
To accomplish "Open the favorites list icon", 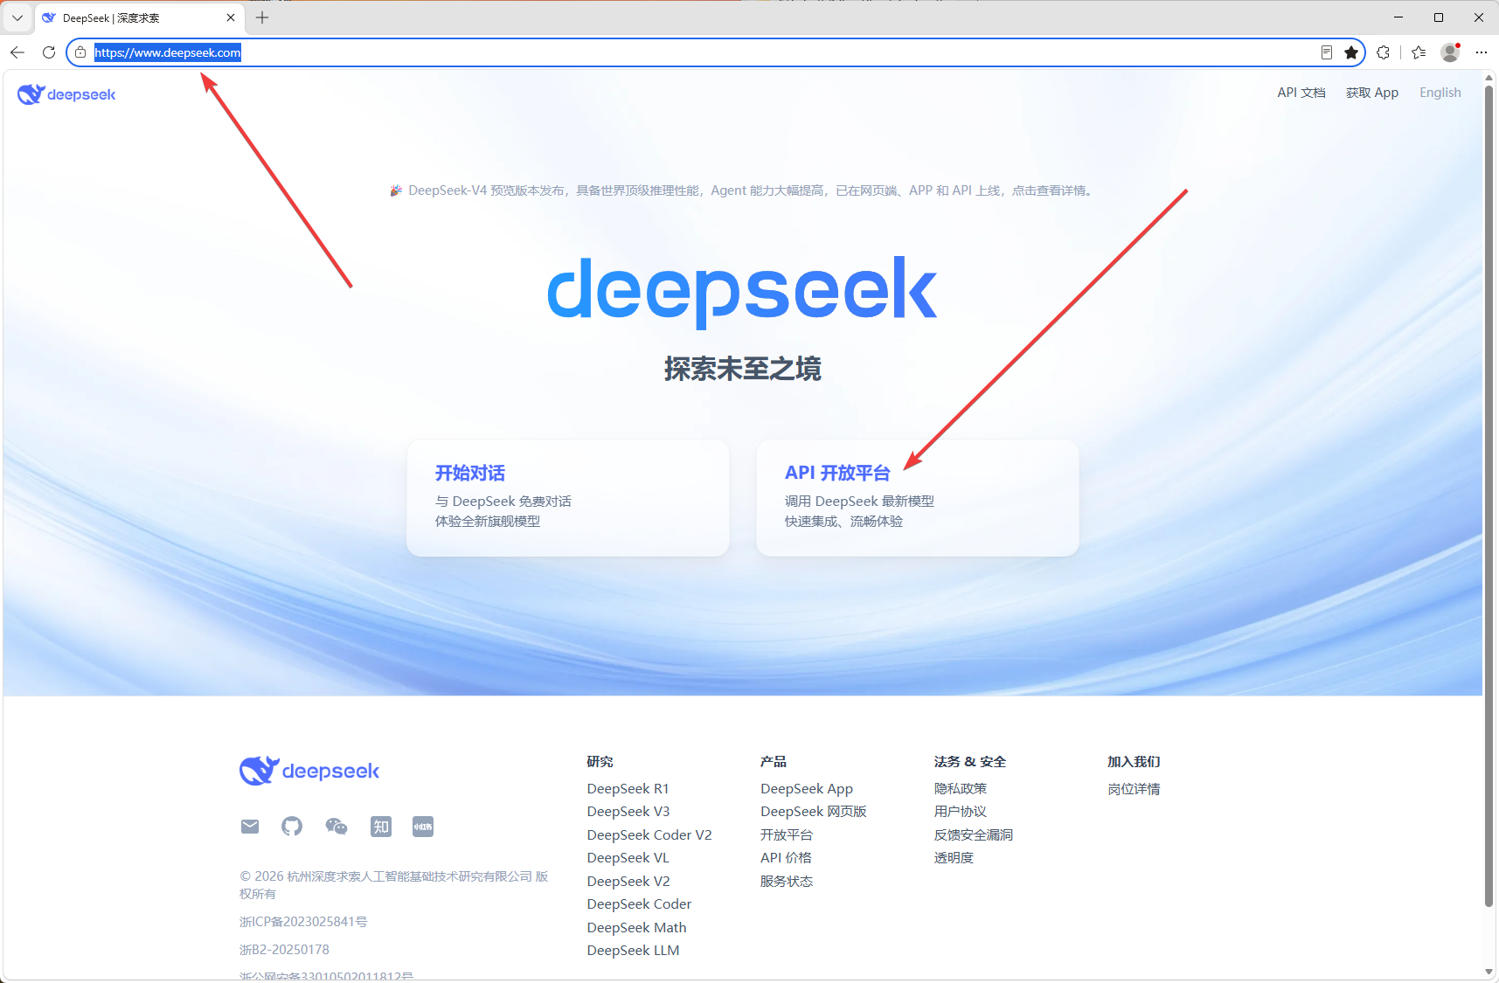I will click(x=1419, y=52).
